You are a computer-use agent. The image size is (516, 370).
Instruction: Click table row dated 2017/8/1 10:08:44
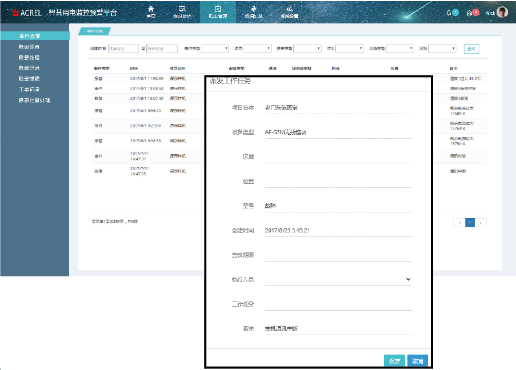pyautogui.click(x=148, y=89)
